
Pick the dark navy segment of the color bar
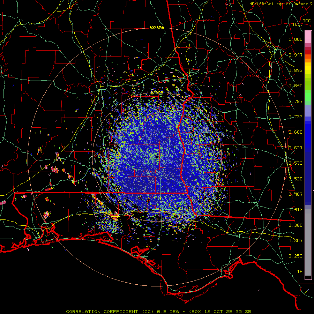[308, 177]
